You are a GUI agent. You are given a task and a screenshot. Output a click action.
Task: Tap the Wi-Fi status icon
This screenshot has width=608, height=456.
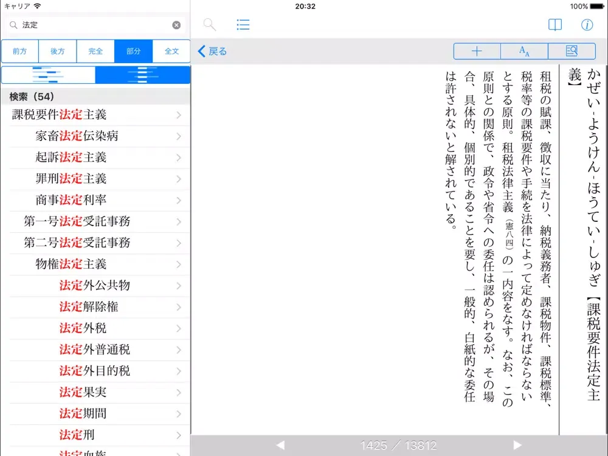[37, 6]
